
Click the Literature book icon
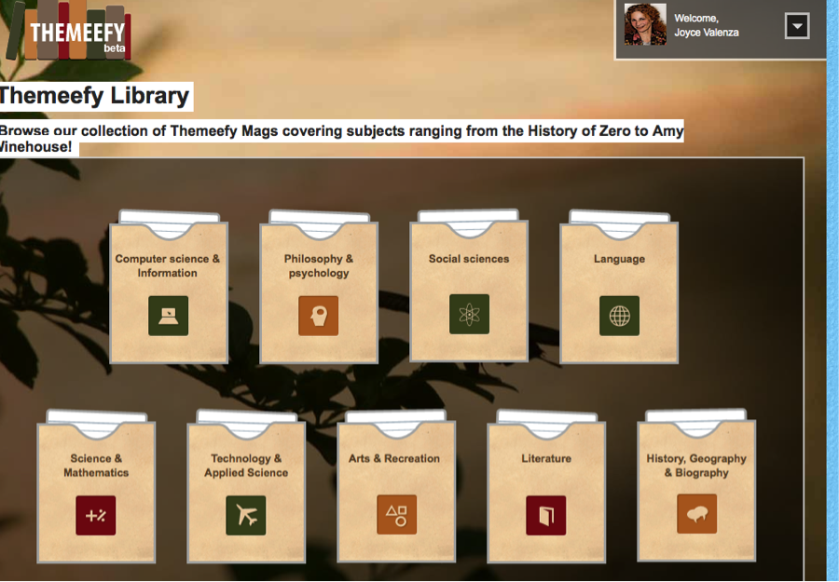[x=545, y=515]
